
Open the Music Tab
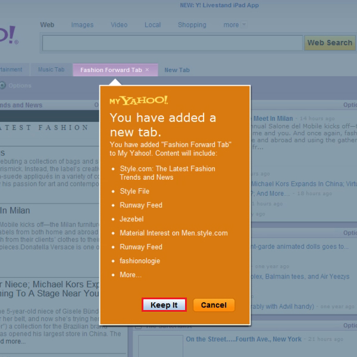51,70
